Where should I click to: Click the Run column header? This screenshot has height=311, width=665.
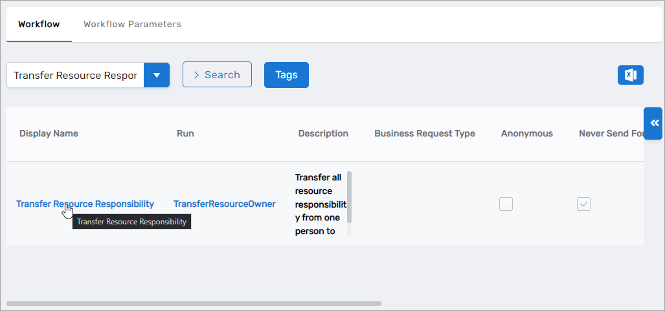pos(185,134)
